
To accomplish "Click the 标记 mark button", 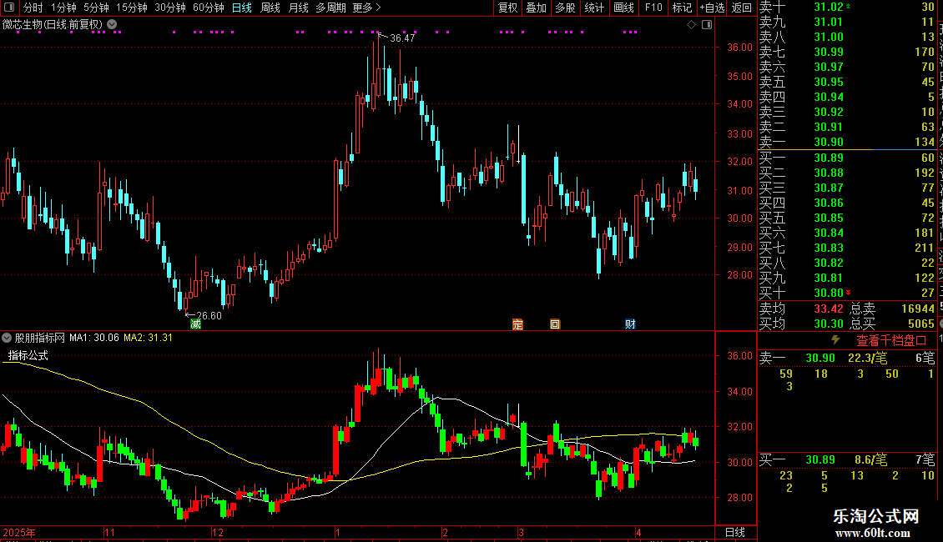I will point(682,8).
